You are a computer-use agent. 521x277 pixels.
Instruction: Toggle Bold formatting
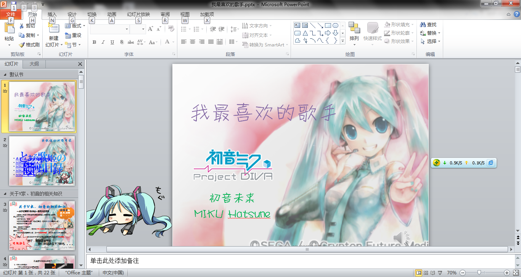coord(94,42)
